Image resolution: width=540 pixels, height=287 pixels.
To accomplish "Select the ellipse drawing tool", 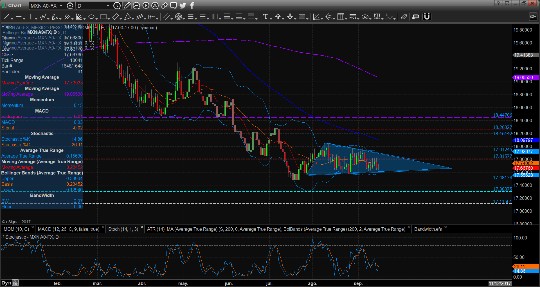I will click(91, 17).
